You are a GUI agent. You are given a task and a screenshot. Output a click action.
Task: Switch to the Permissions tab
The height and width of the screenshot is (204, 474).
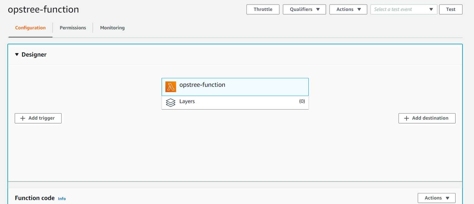coord(73,28)
